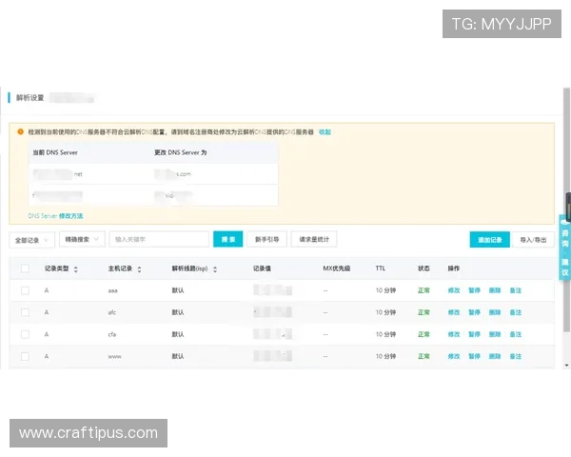Click the 搜索 search button
The image size is (571, 457).
[x=228, y=240]
